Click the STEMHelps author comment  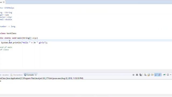point(7,8)
